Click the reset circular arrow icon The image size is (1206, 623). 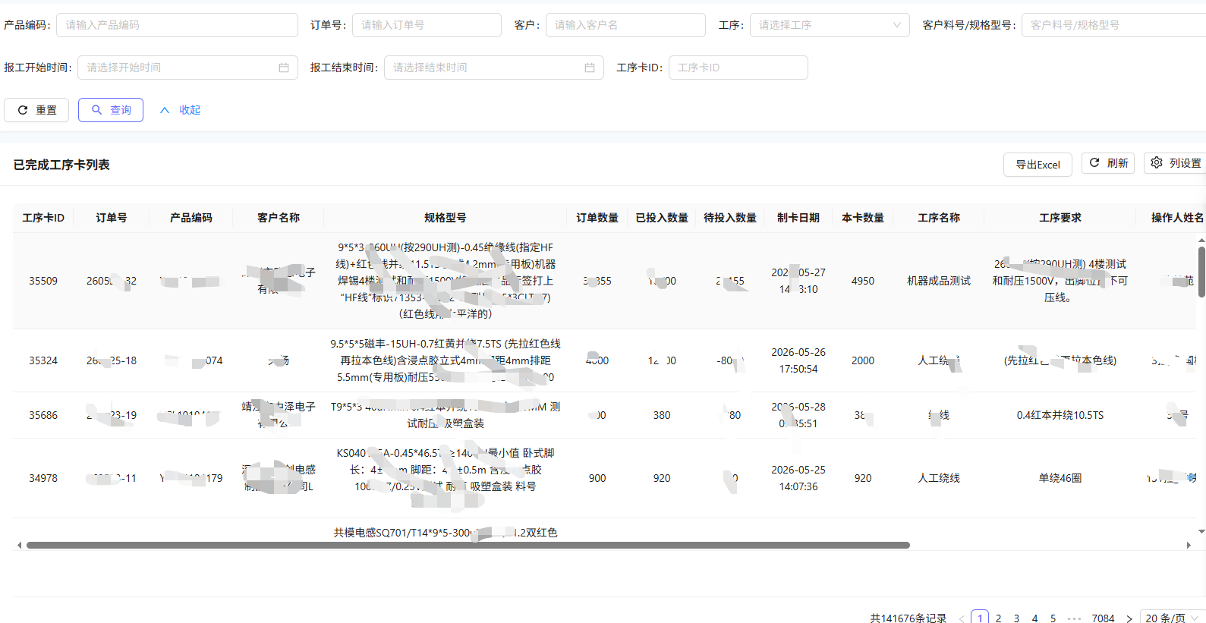click(x=23, y=110)
